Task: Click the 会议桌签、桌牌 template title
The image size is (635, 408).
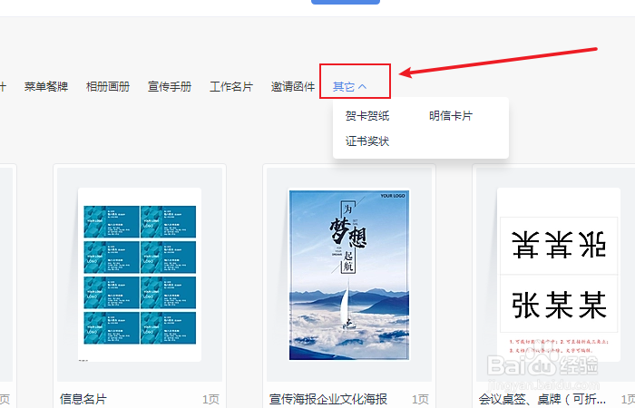Action: pyautogui.click(x=542, y=399)
